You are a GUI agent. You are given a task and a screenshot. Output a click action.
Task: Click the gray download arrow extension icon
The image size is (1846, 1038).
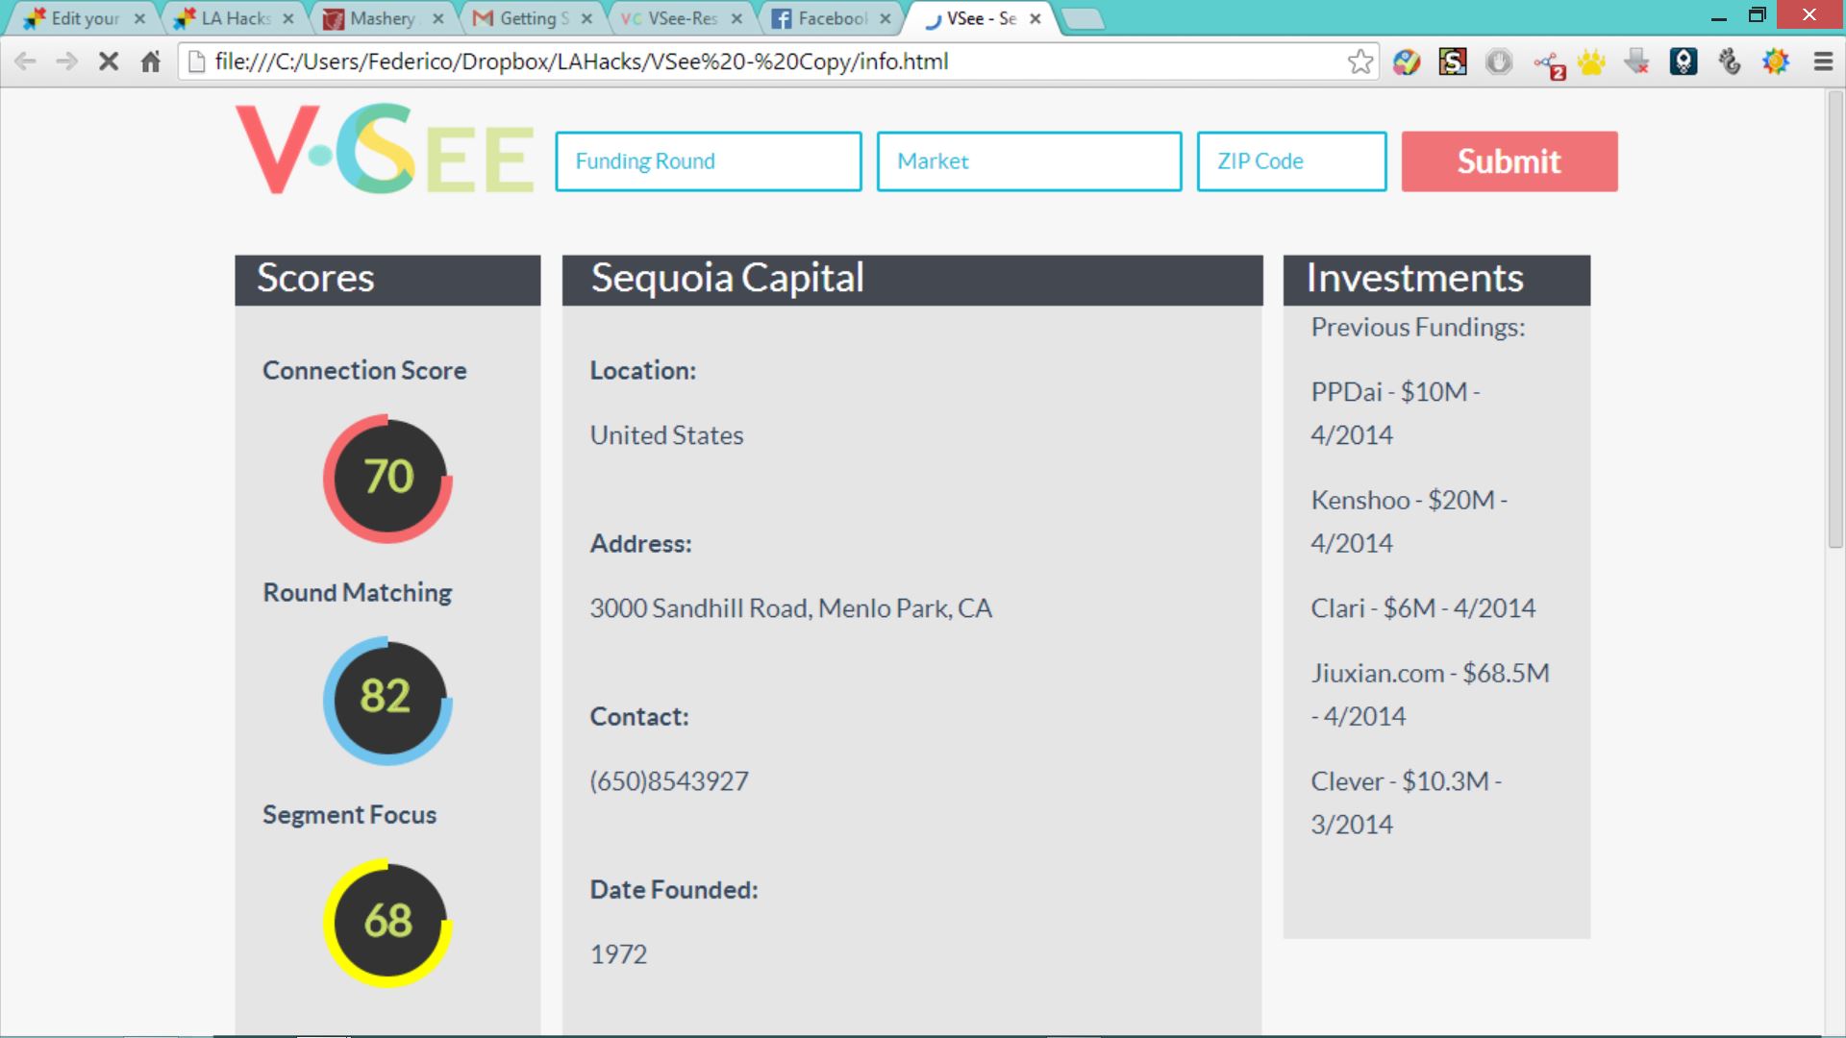[x=1636, y=62]
